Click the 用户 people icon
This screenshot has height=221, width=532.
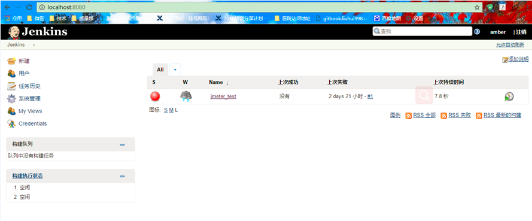coord(11,73)
